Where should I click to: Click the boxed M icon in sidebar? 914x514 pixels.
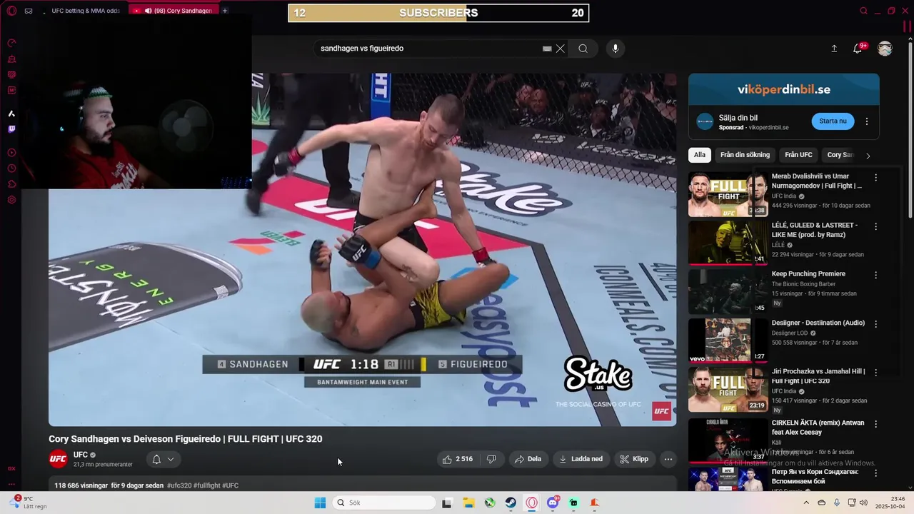(11, 90)
